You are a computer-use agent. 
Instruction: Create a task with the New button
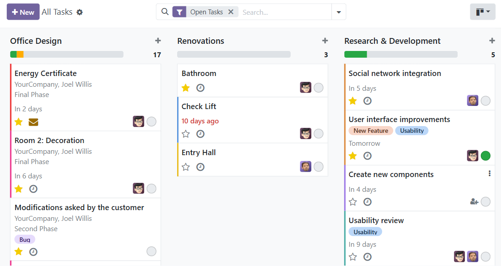(23, 12)
